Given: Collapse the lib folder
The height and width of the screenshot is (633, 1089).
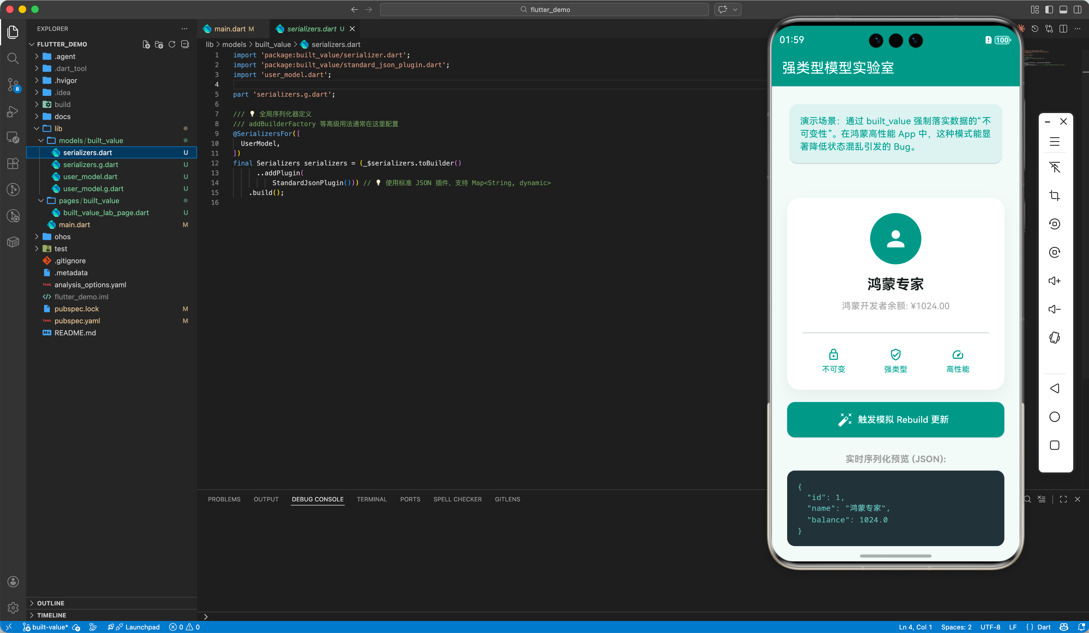Looking at the screenshot, I should (58, 128).
